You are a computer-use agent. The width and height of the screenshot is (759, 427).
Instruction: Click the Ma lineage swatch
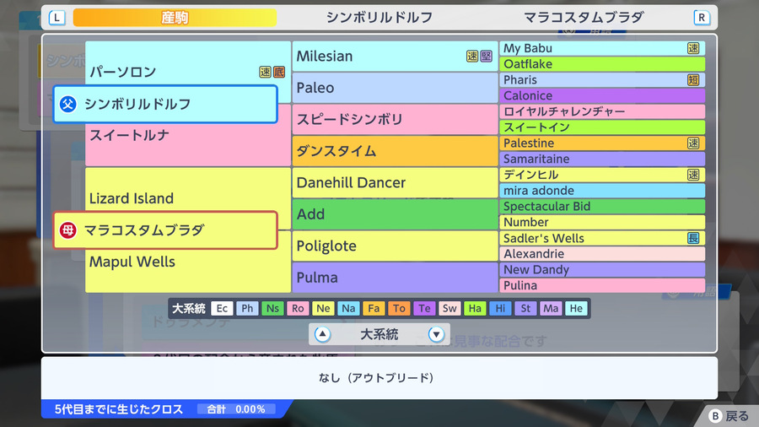click(551, 308)
